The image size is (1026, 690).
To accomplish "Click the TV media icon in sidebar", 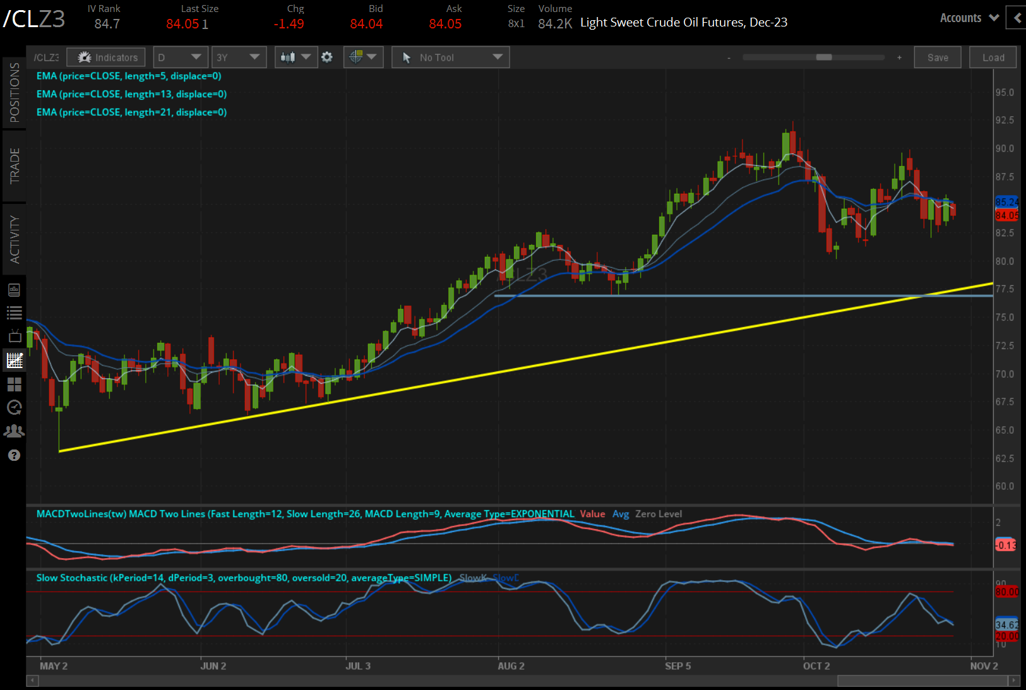I will (x=14, y=336).
